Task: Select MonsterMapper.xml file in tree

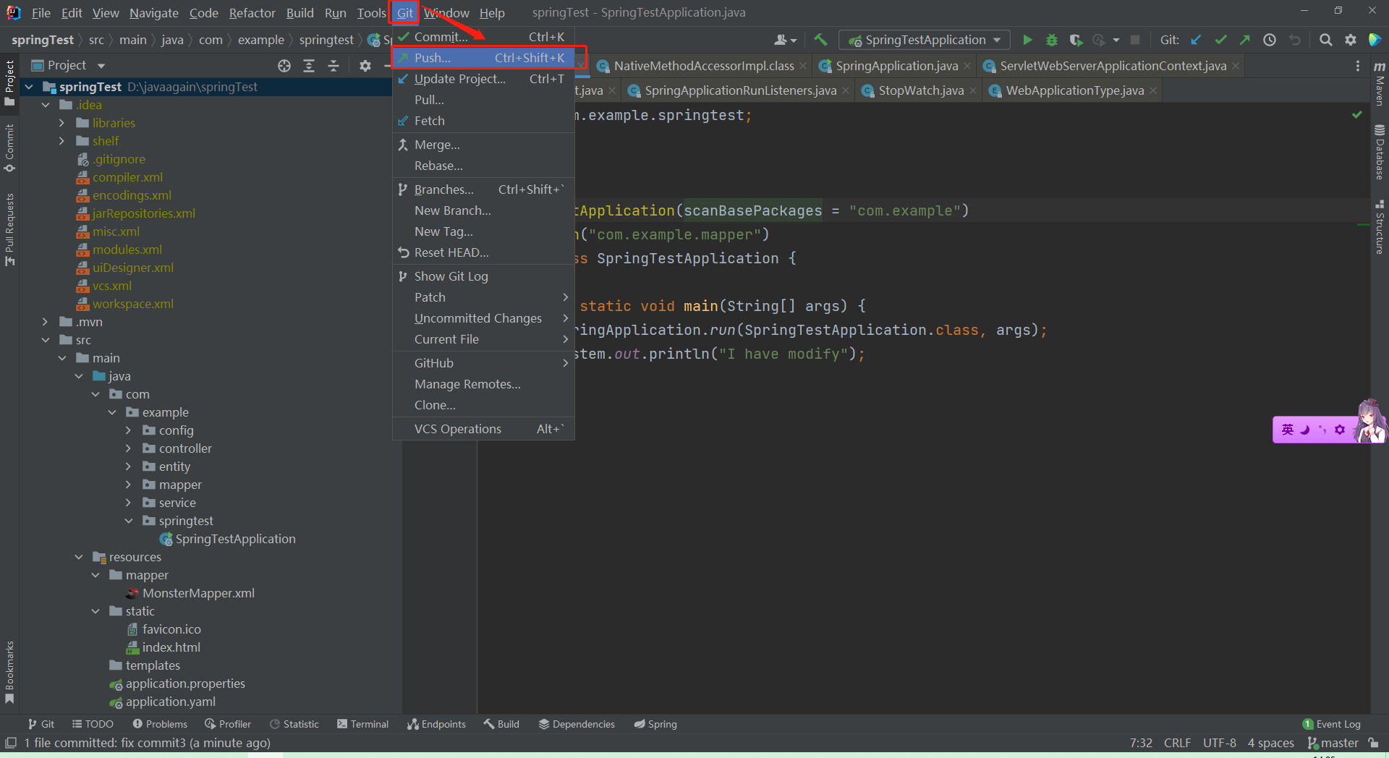Action: point(198,593)
